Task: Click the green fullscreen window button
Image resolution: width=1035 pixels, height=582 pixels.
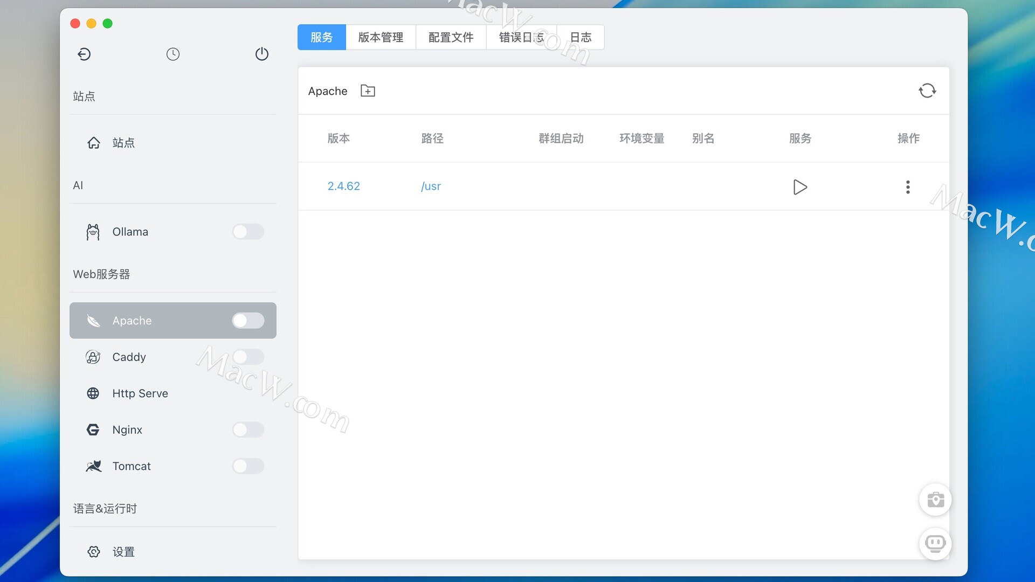Action: click(x=108, y=23)
